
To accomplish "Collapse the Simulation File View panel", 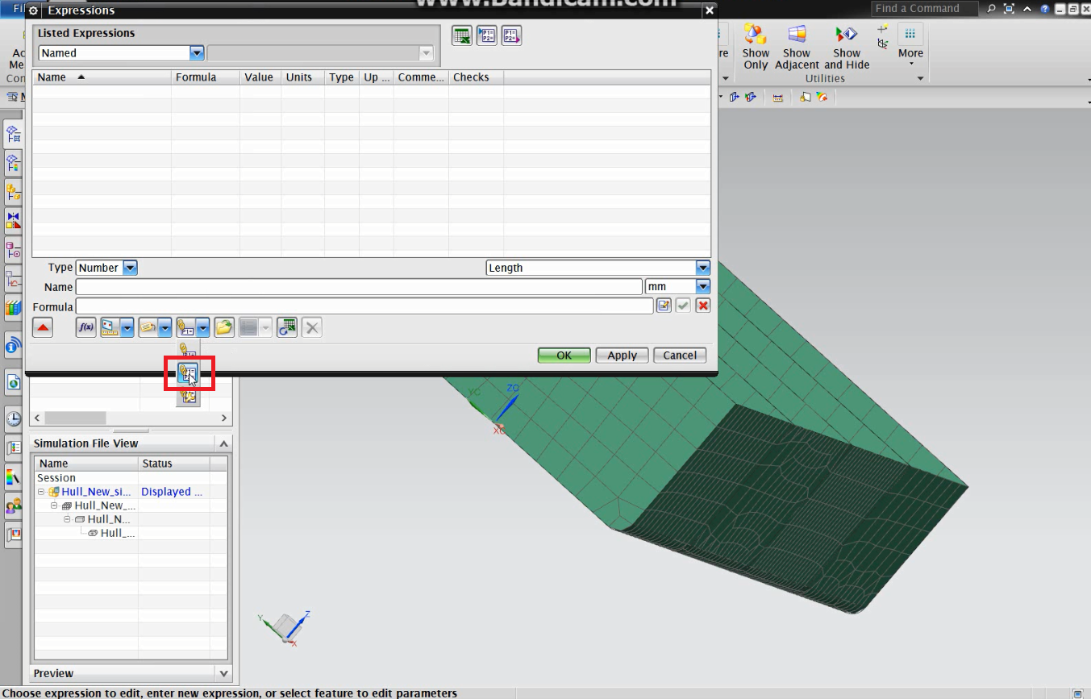I will click(x=224, y=443).
